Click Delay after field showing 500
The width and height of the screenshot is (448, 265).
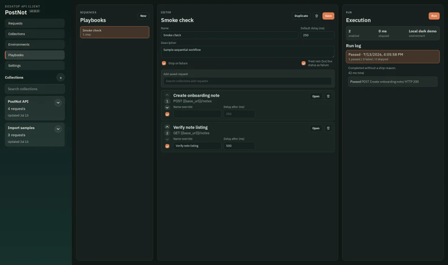coord(239,146)
